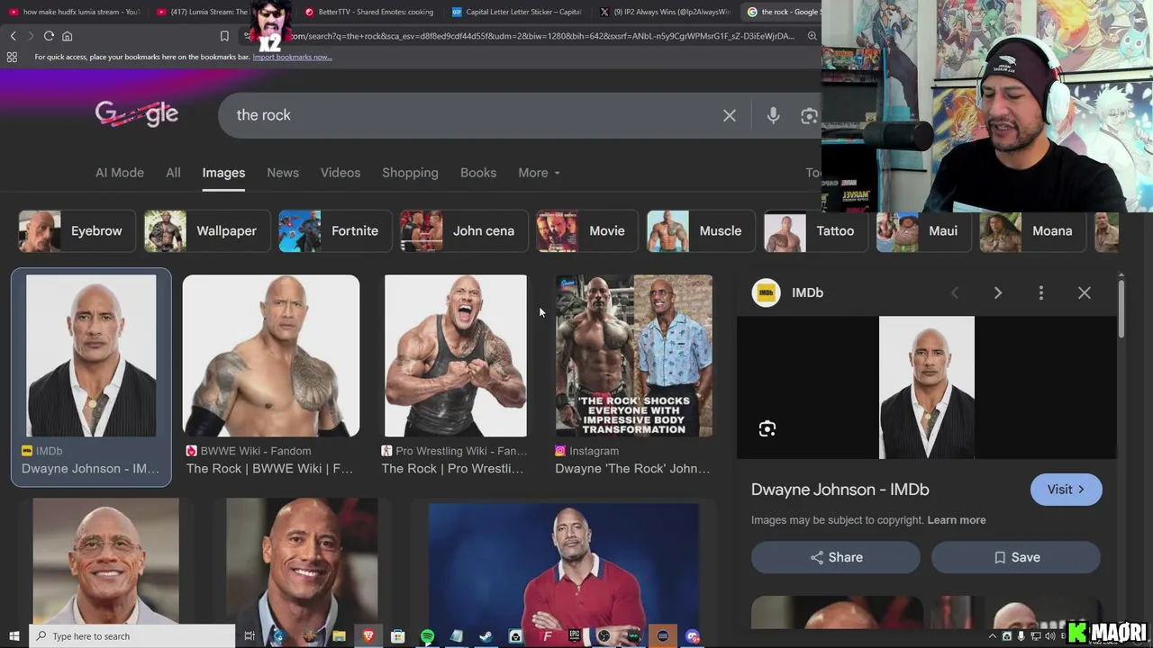1153x648 pixels.
Task: Click the Windows 'Type here to search' box
Action: [x=132, y=636]
